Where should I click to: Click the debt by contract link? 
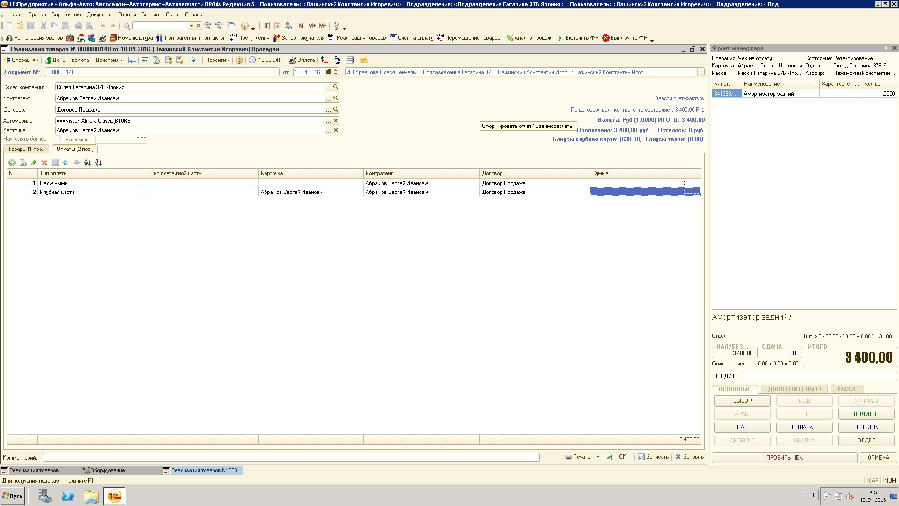click(x=637, y=110)
